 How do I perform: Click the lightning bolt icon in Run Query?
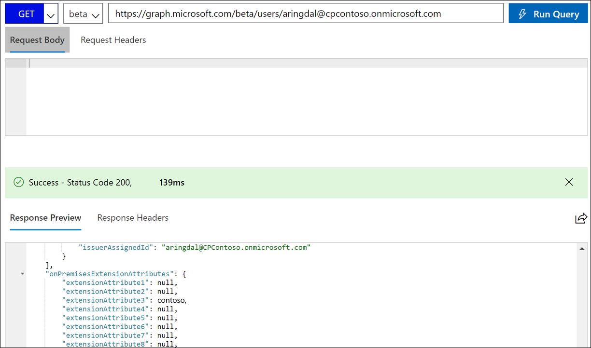522,14
